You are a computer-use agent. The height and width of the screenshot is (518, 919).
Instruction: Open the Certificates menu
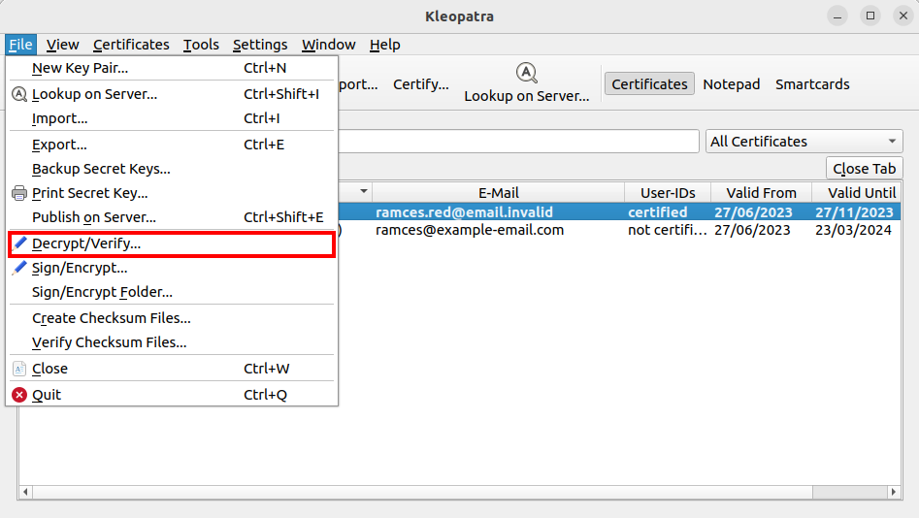point(131,45)
